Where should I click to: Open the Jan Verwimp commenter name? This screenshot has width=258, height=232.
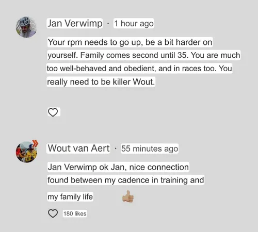pyautogui.click(x=75, y=23)
